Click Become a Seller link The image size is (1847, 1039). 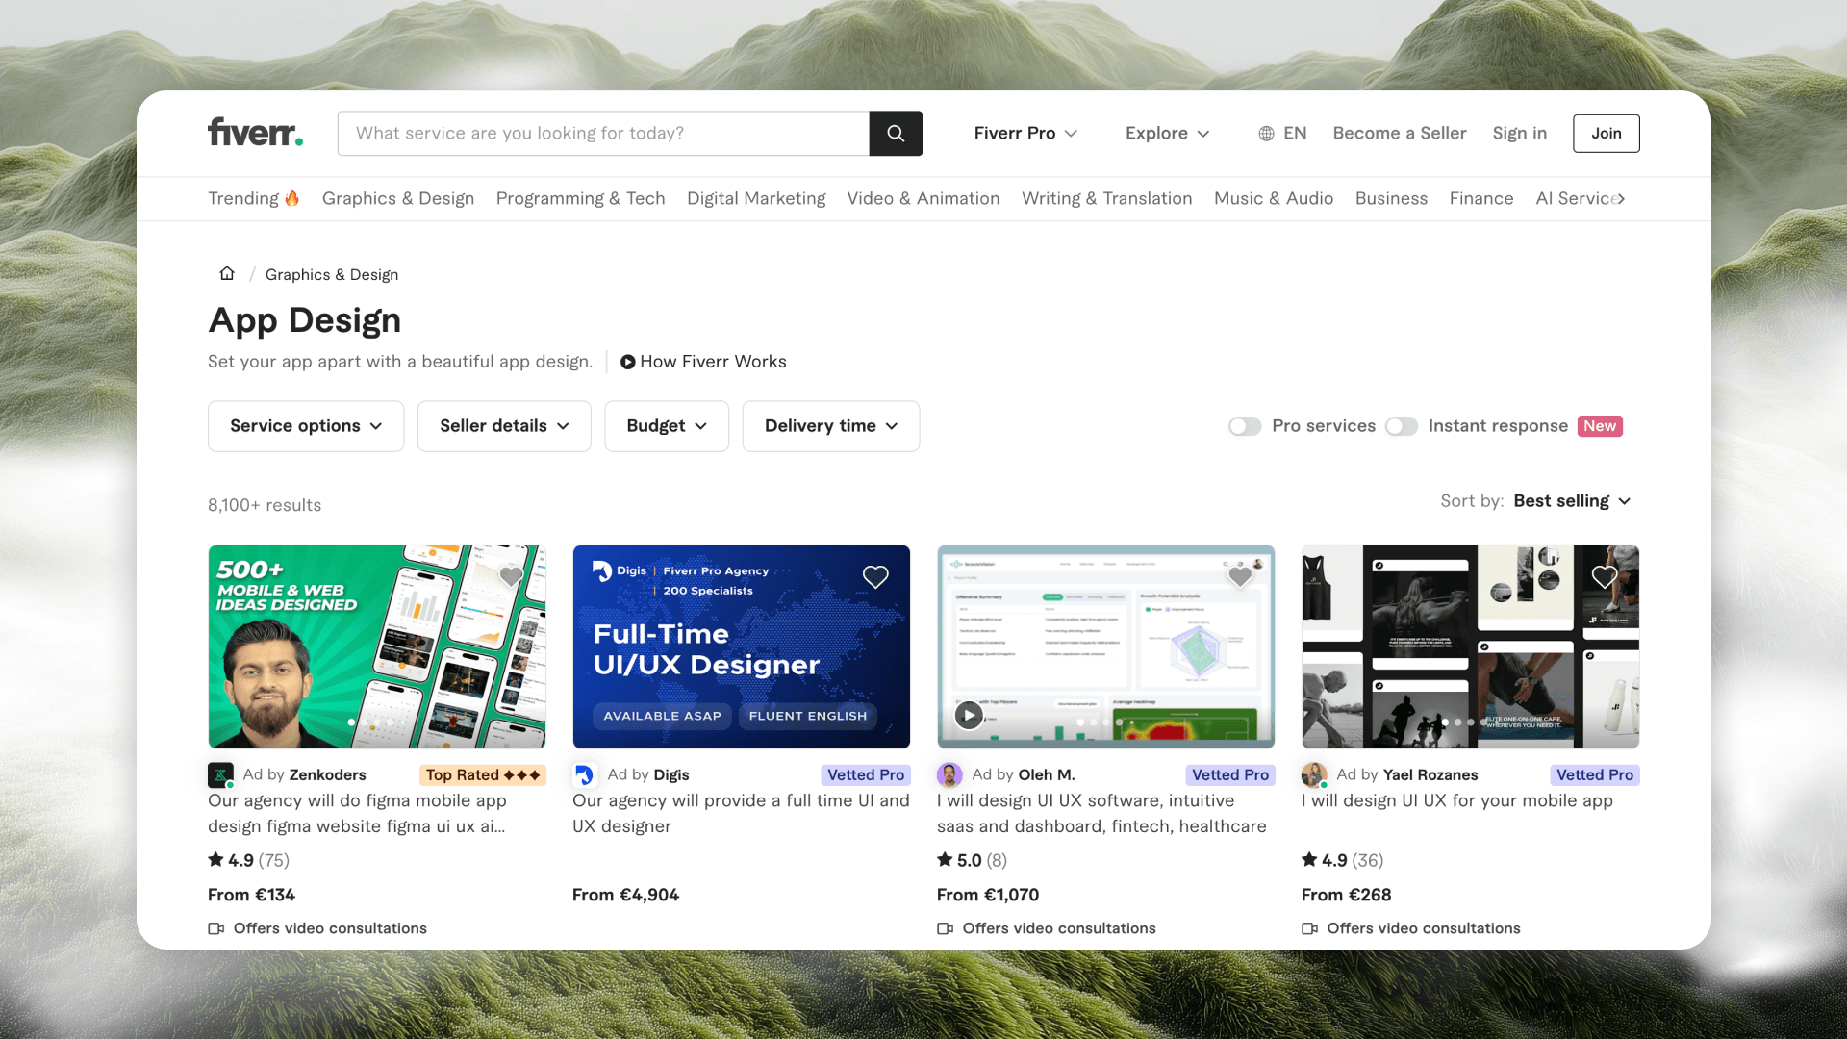[x=1400, y=133]
